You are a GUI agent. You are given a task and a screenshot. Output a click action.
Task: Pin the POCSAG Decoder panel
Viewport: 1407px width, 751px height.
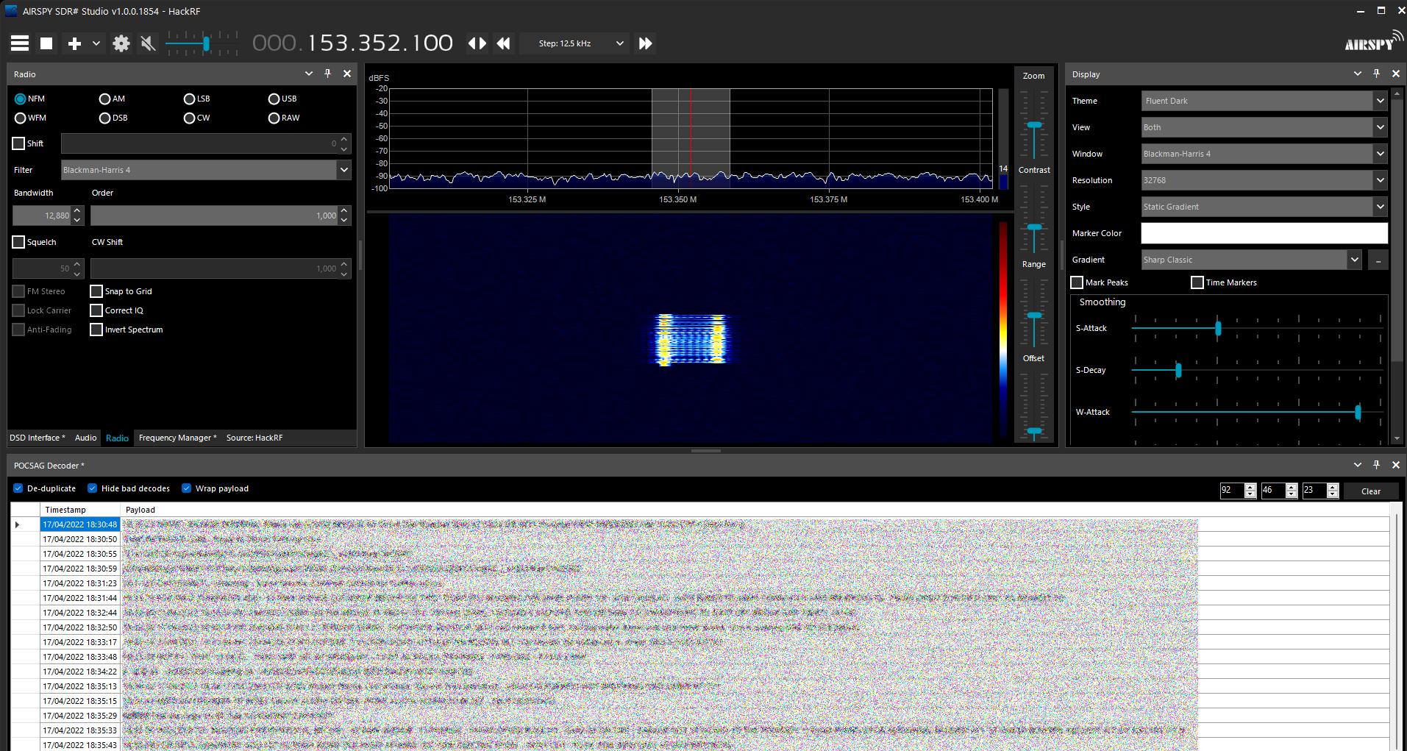coord(1377,465)
